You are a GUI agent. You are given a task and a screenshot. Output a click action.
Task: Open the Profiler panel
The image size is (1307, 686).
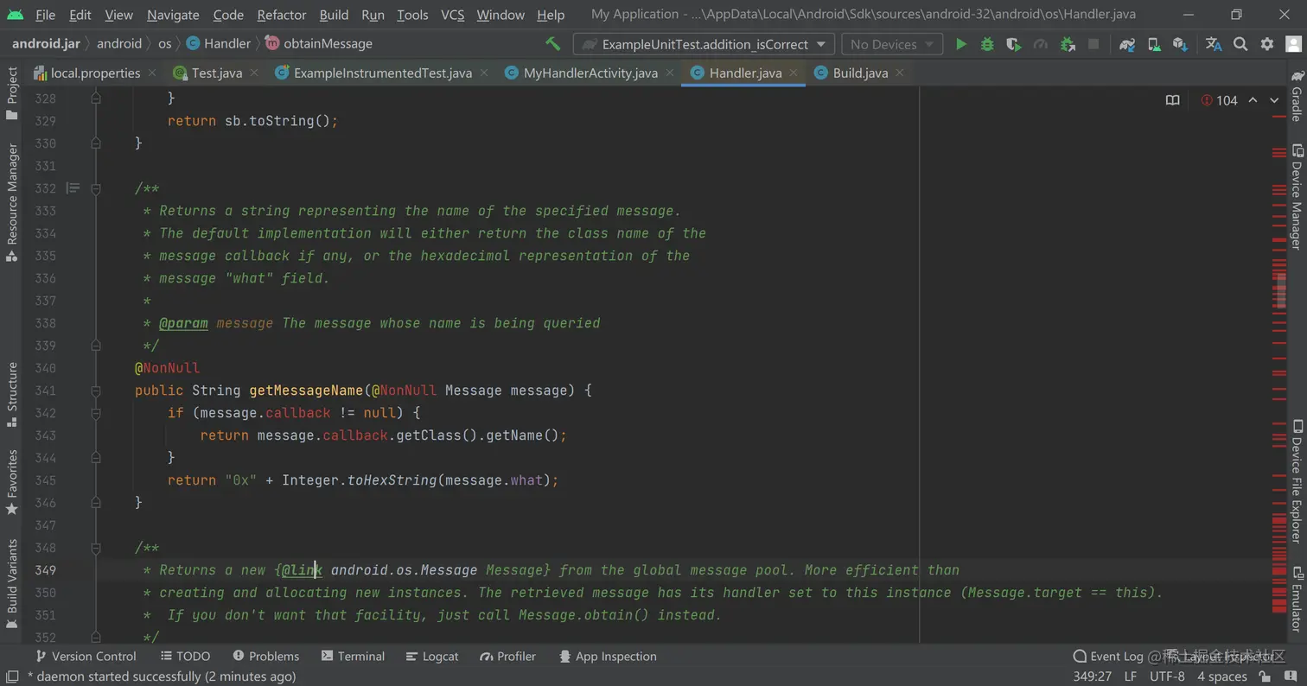point(508,657)
